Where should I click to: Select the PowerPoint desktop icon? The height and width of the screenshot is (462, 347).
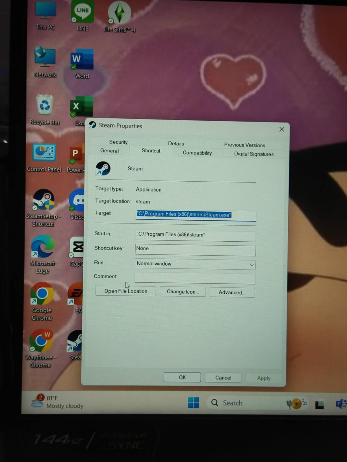click(x=76, y=159)
